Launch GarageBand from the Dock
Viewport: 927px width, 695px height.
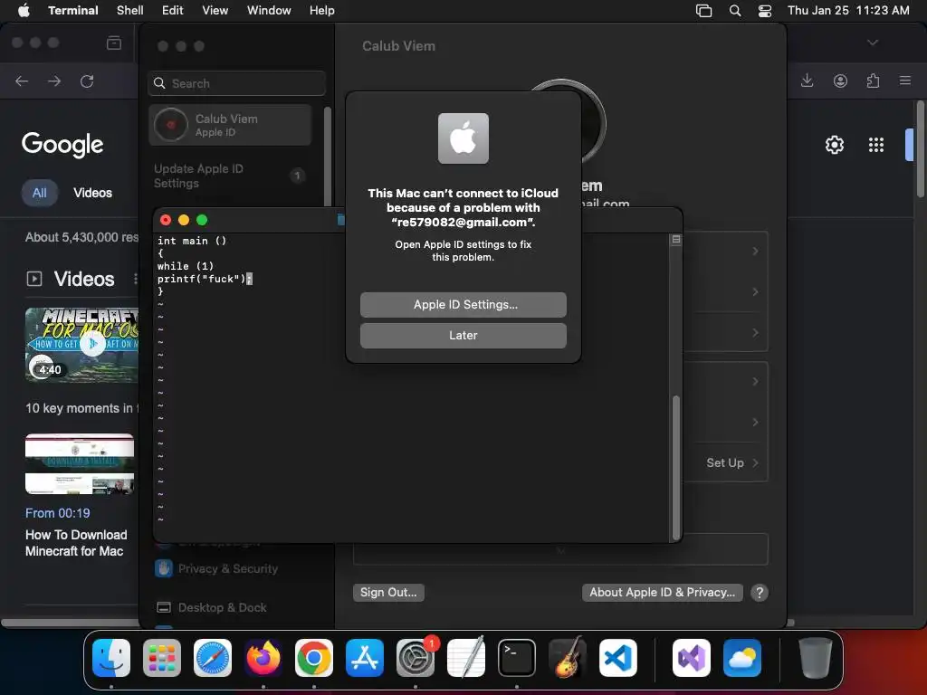click(x=568, y=658)
